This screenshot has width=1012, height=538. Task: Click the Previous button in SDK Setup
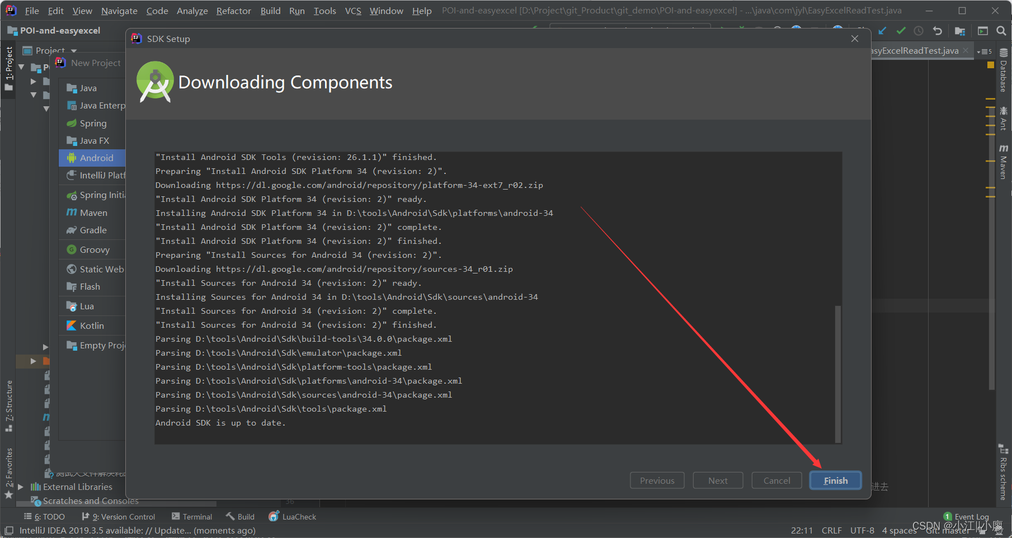pos(657,480)
